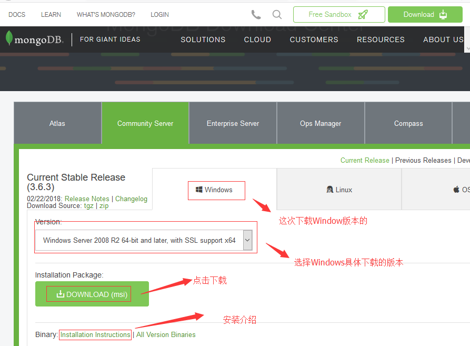The width and height of the screenshot is (470, 346).
Task: Click the 'Current Stable Release (3.6.3)' heading
Action: pyautogui.click(x=76, y=182)
